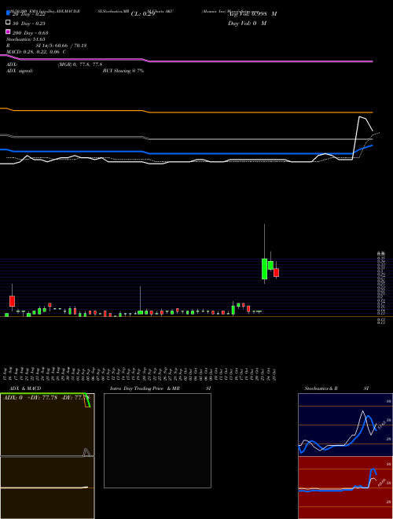Click the 'CL: 0.29' closing price label
This screenshot has height=519, width=393.
143,14
